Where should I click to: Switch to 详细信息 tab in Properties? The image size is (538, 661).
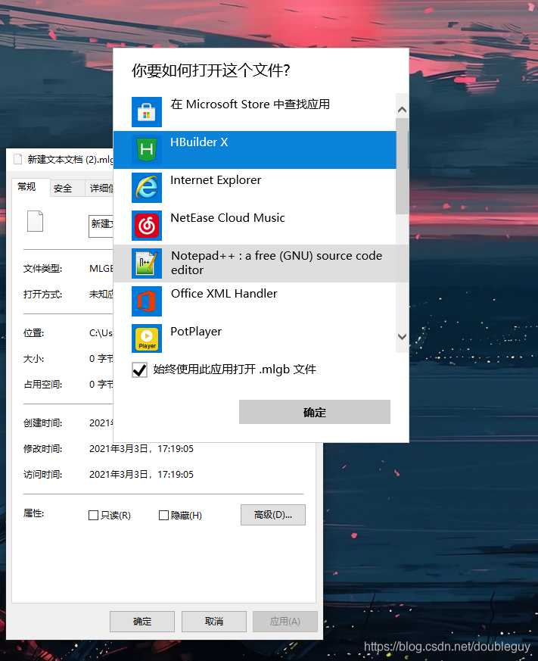pyautogui.click(x=100, y=189)
